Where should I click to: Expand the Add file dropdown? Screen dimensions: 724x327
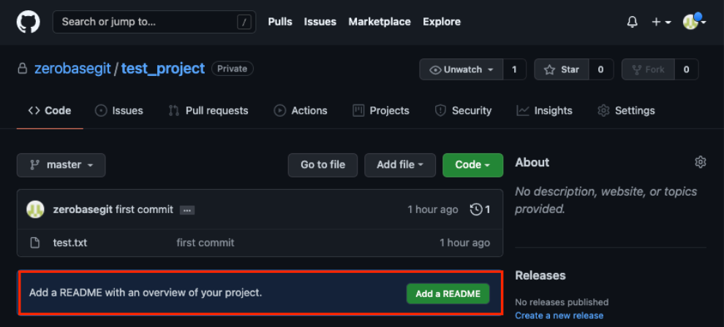coord(400,165)
